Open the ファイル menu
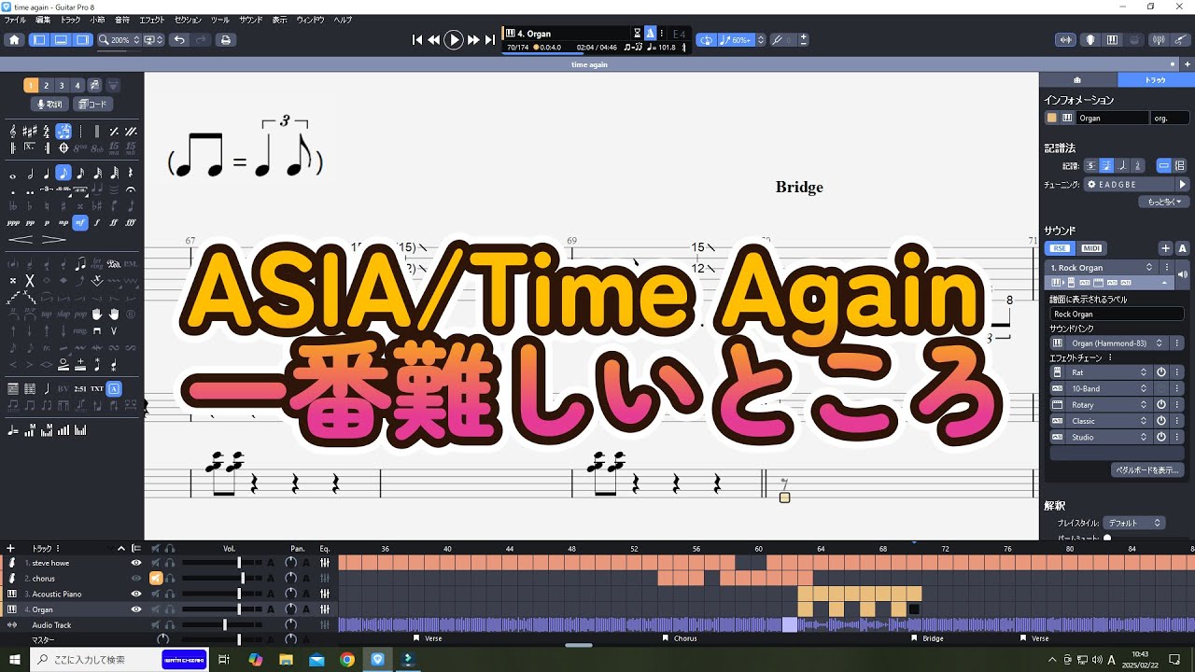This screenshot has width=1195, height=672. tap(15, 20)
